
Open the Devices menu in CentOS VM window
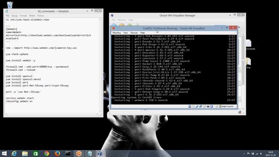click(x=134, y=33)
